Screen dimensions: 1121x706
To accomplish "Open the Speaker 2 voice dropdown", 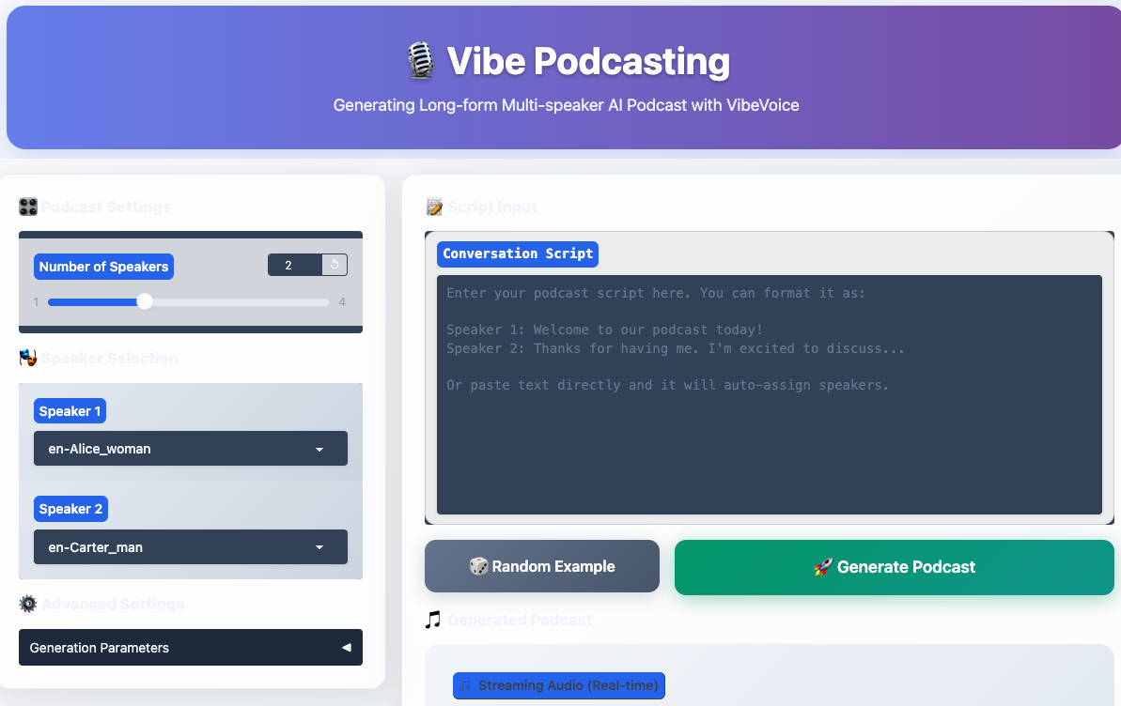I will click(190, 547).
